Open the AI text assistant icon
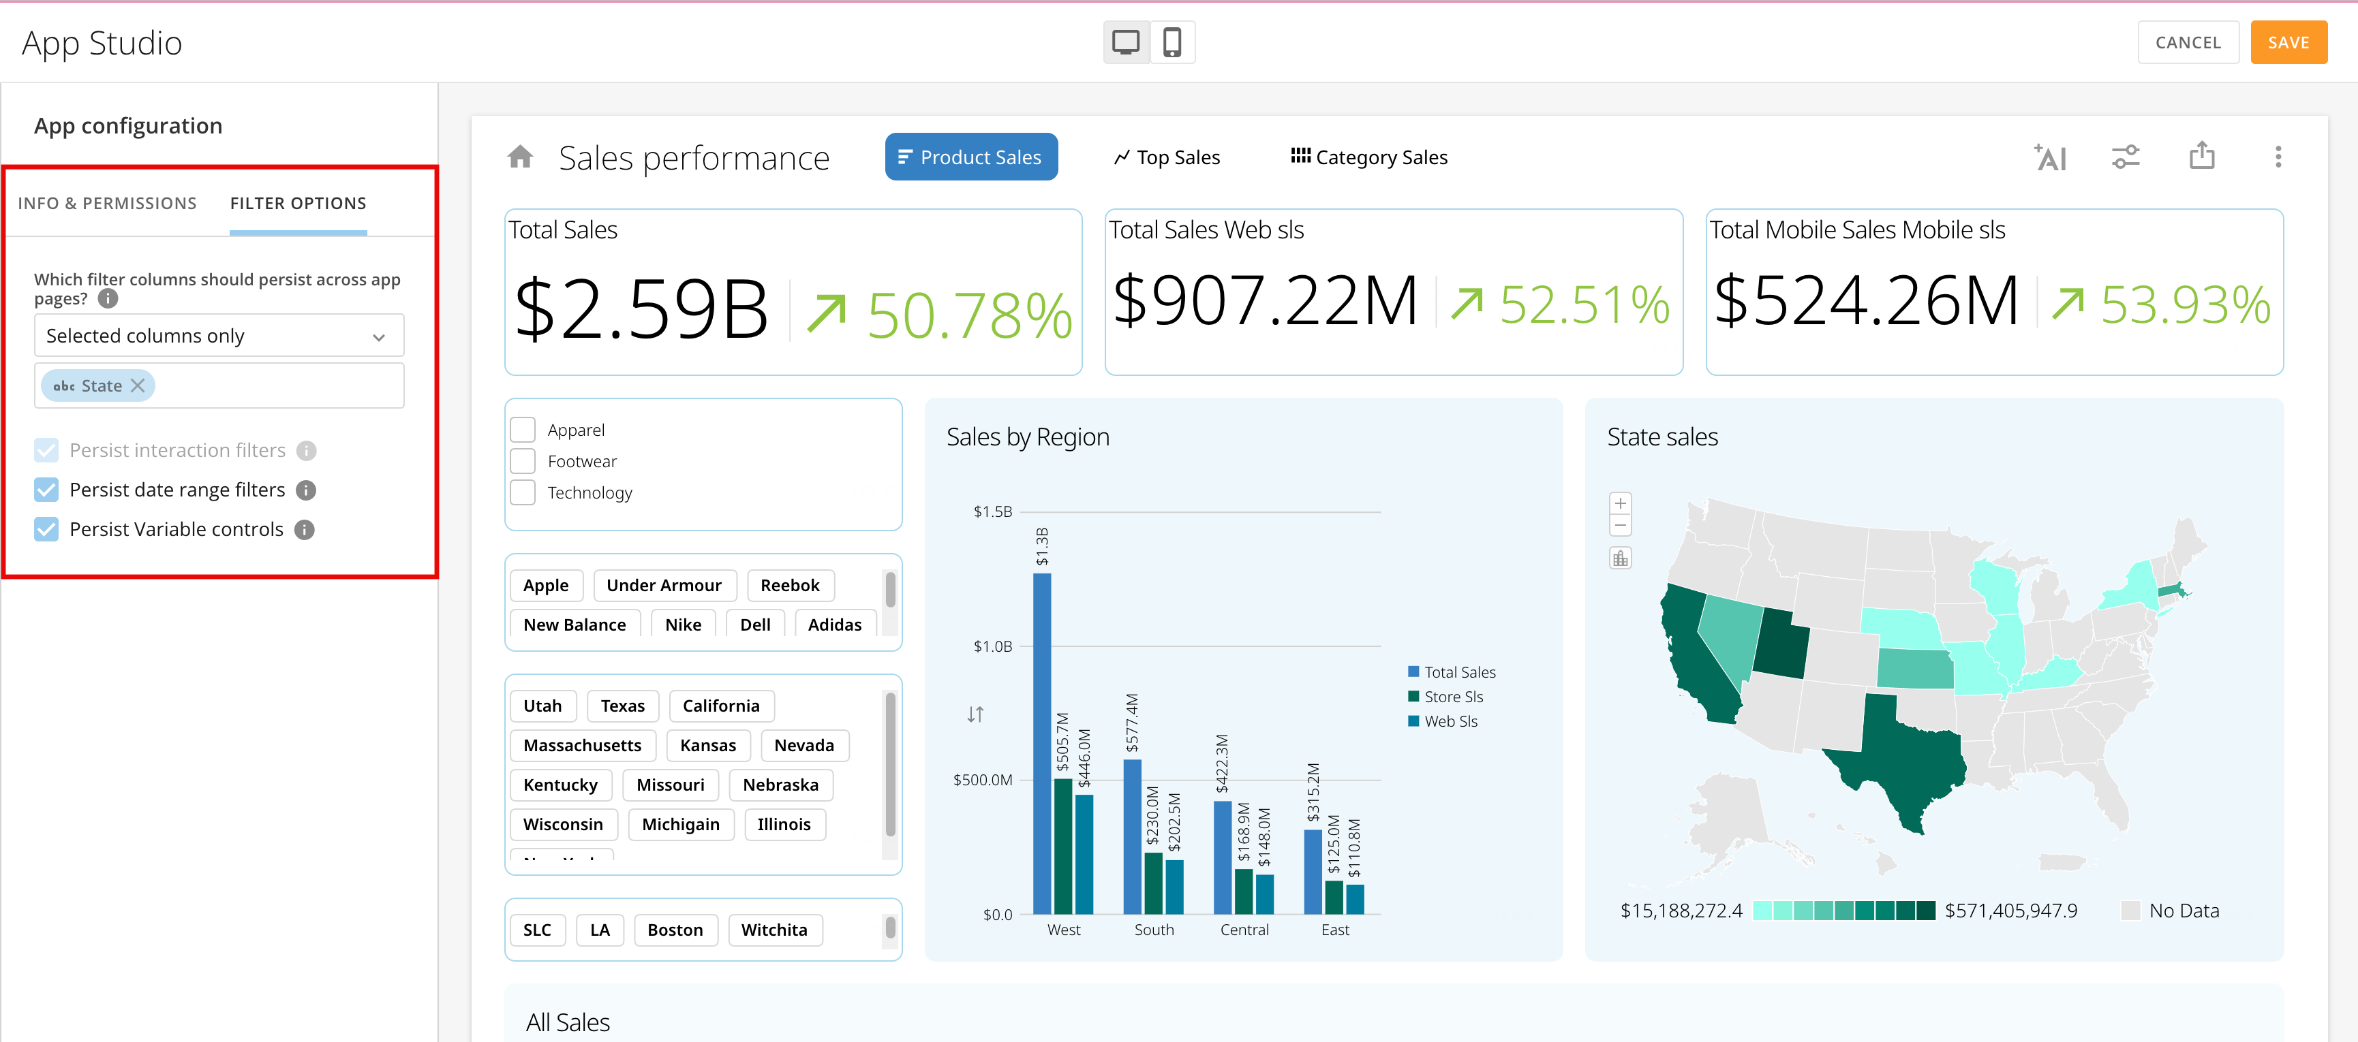This screenshot has height=1042, width=2358. click(x=2049, y=157)
